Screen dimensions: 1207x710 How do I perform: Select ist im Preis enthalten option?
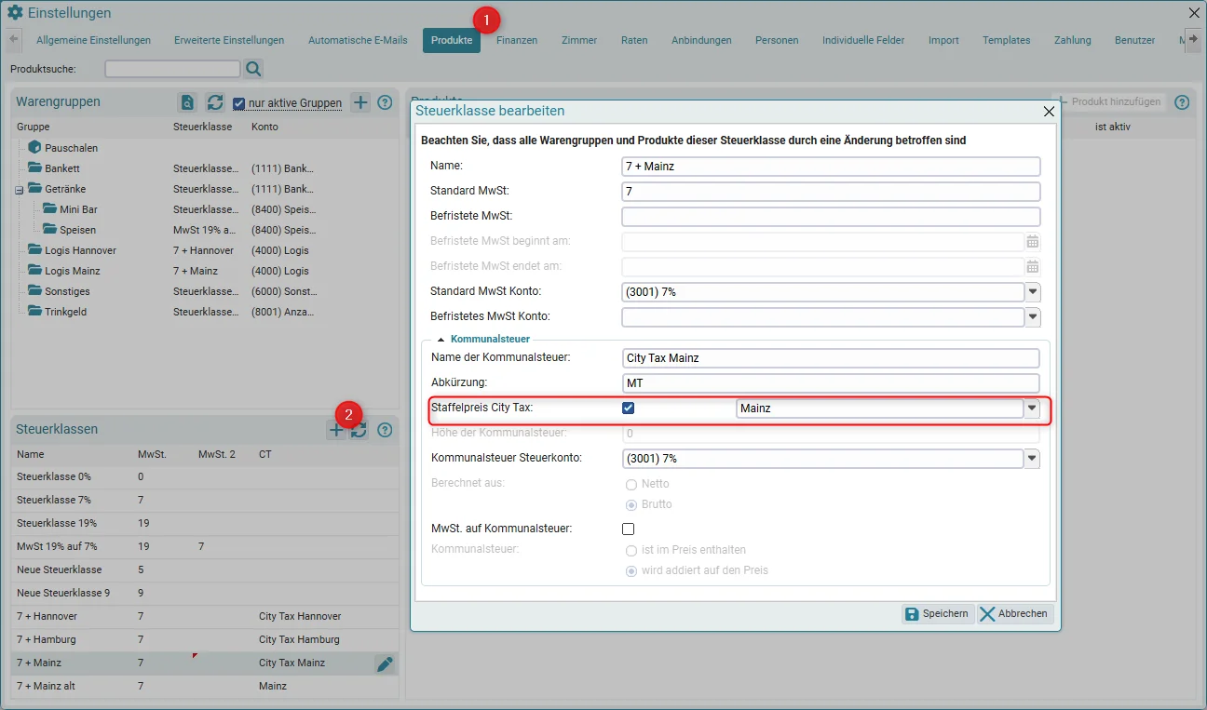click(x=631, y=550)
